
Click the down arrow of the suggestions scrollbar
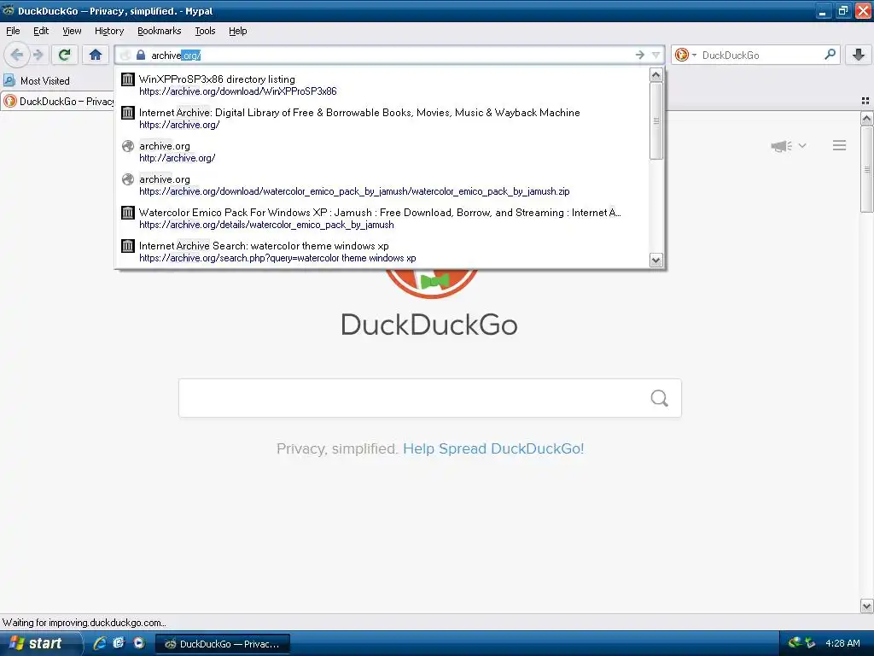point(656,260)
